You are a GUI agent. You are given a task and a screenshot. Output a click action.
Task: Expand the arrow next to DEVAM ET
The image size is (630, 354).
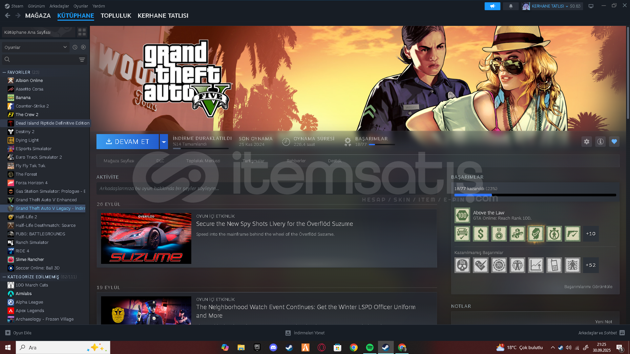(164, 142)
